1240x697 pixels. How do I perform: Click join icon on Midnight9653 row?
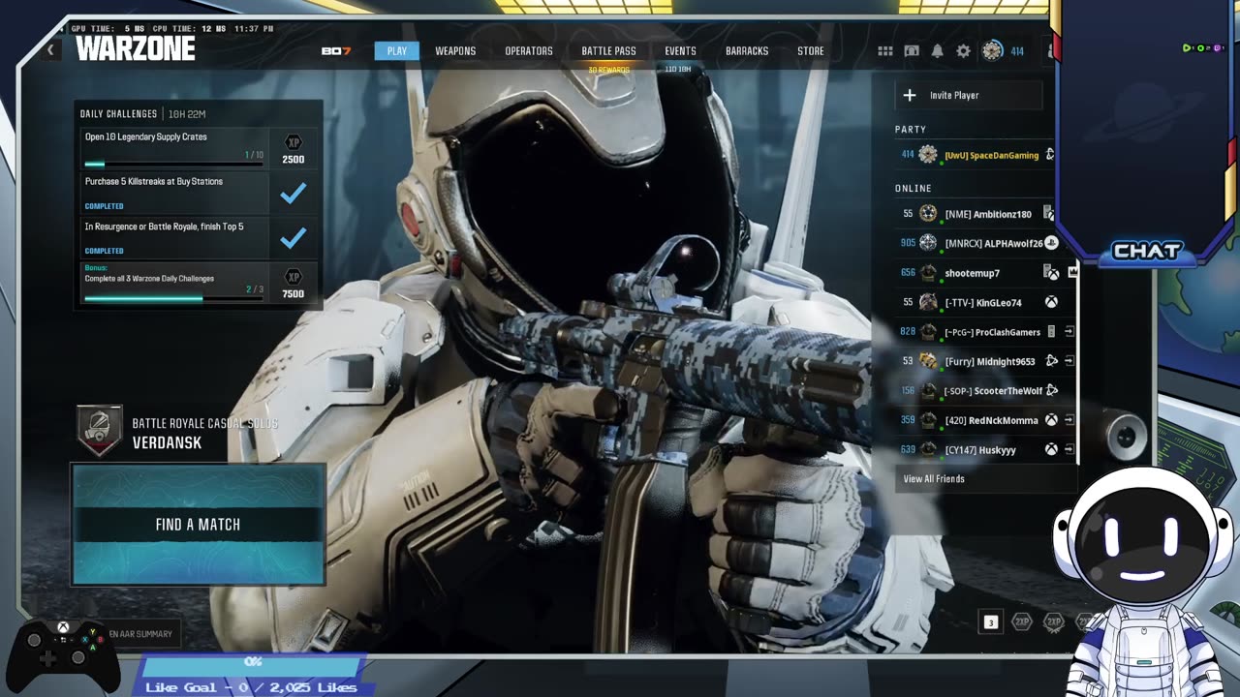point(1069,361)
